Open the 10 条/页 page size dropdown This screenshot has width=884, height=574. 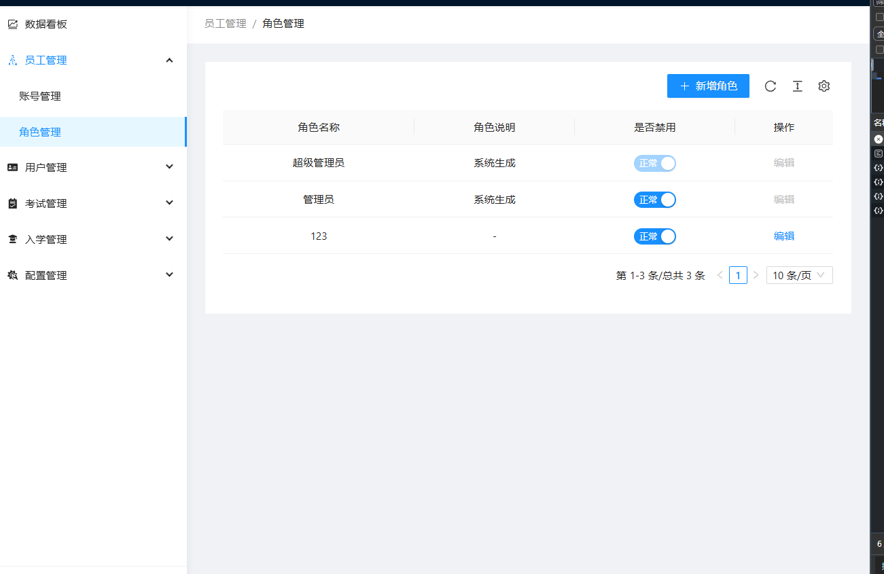800,275
